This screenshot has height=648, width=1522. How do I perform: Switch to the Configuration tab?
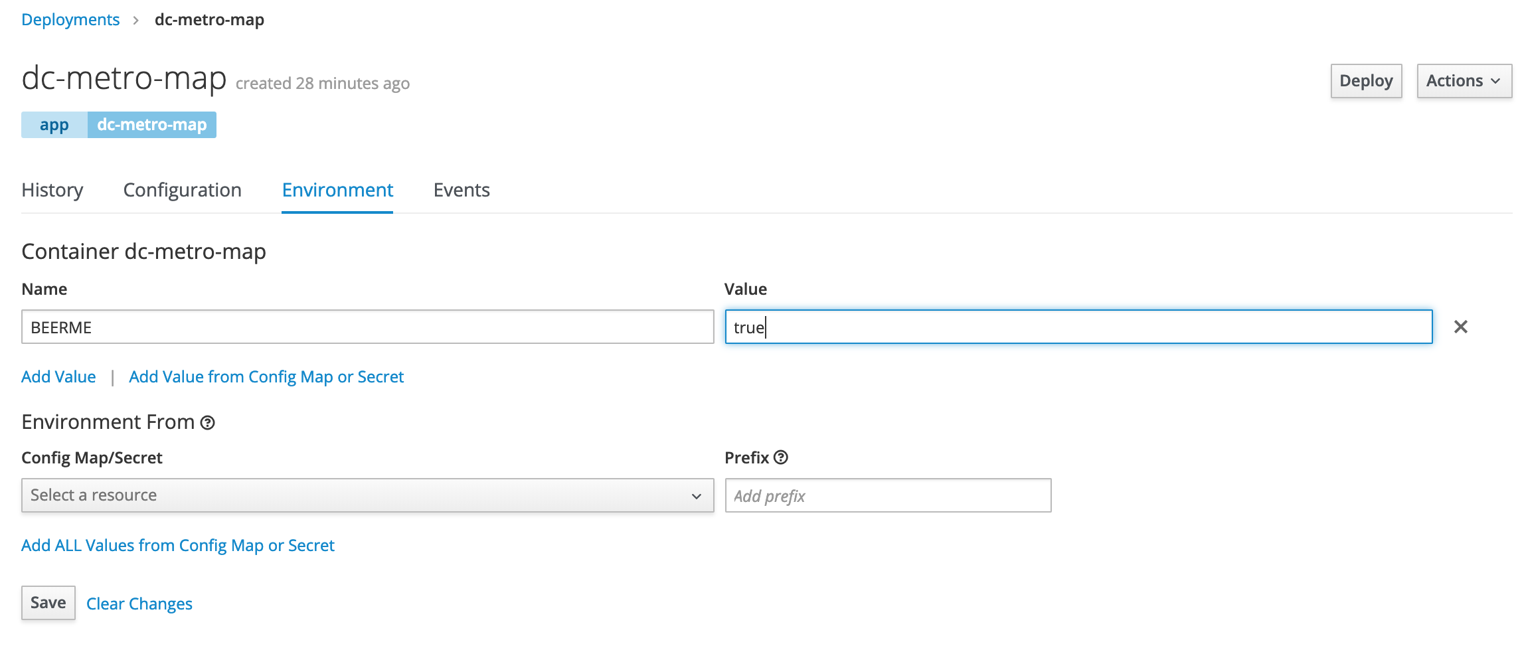click(183, 190)
